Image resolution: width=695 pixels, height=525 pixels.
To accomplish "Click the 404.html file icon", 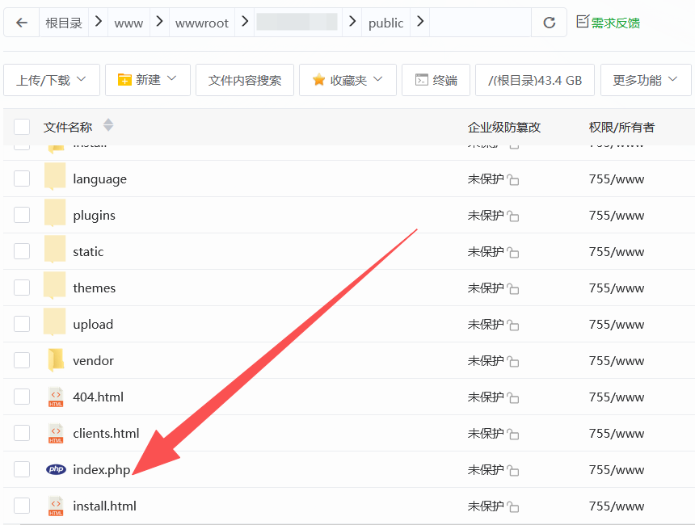I will [56, 397].
